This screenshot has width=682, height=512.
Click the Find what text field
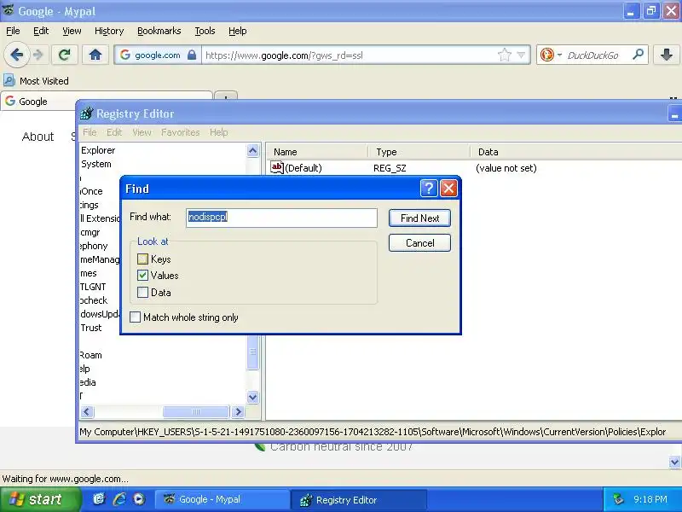coord(281,218)
